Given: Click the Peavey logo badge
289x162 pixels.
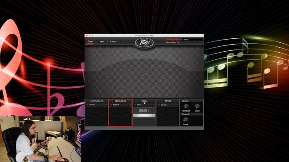Looking at the screenshot, I should pyautogui.click(x=144, y=43).
